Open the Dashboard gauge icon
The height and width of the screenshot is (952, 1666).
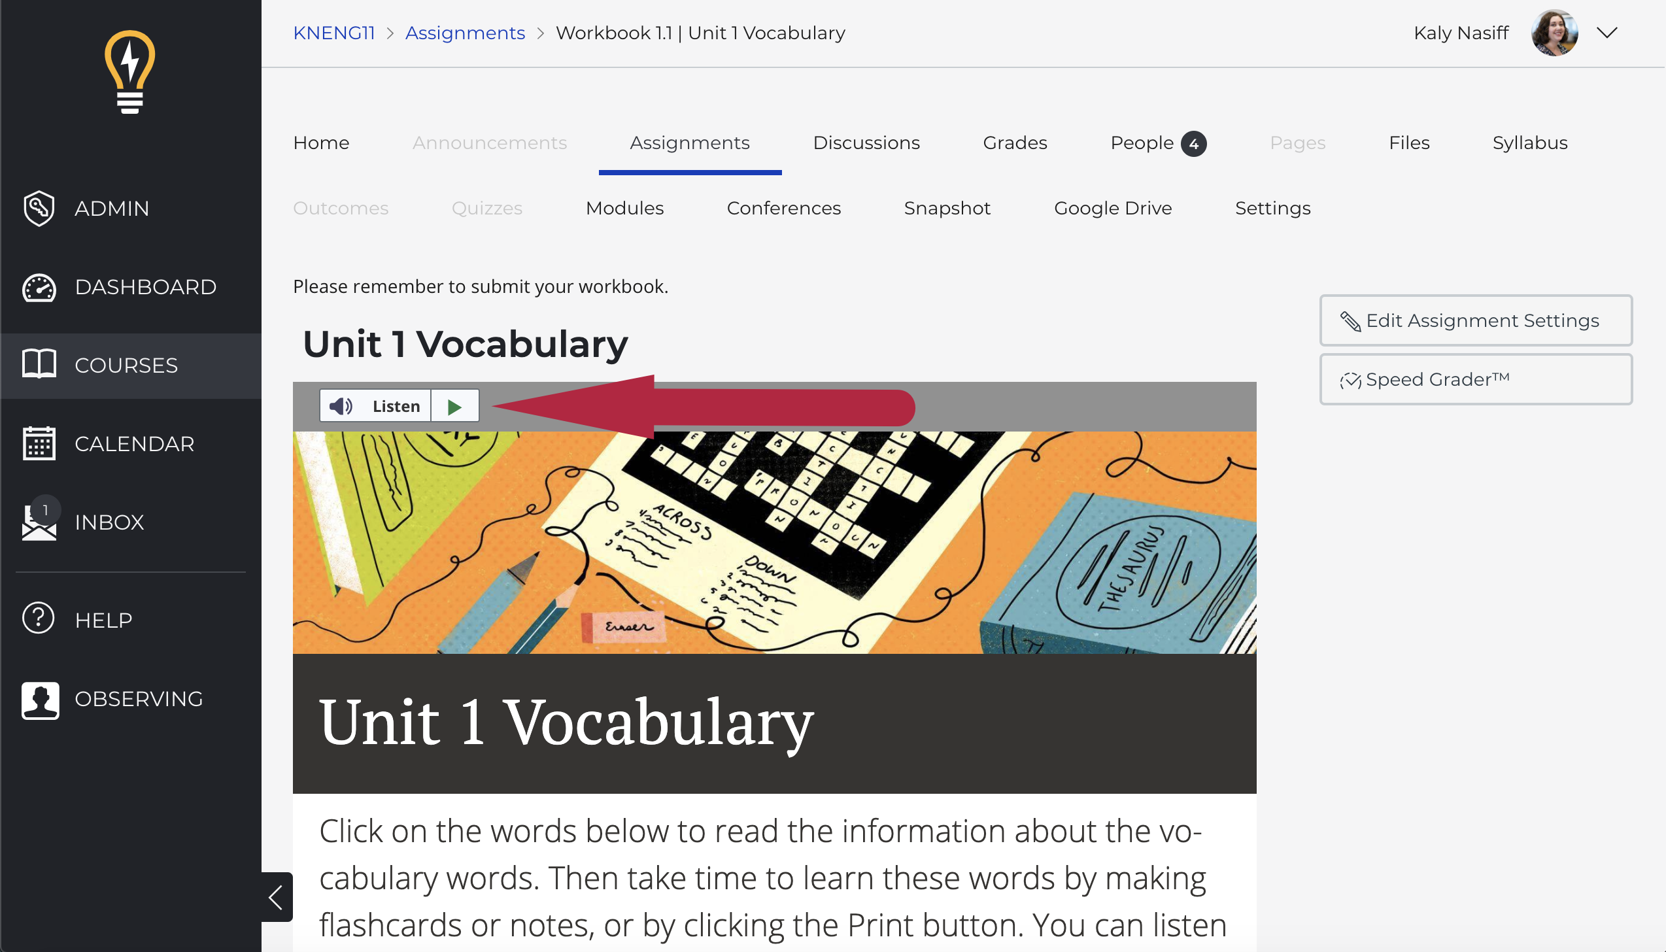[x=39, y=287]
